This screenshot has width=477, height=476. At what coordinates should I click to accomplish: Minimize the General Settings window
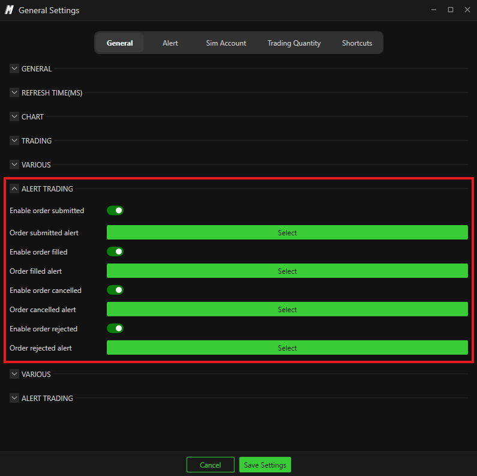tap(434, 10)
